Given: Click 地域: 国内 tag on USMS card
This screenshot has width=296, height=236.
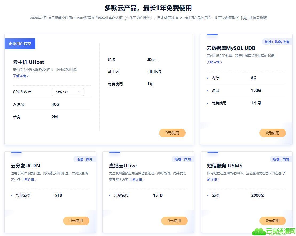Looking at the screenshot, I should point(281,159).
